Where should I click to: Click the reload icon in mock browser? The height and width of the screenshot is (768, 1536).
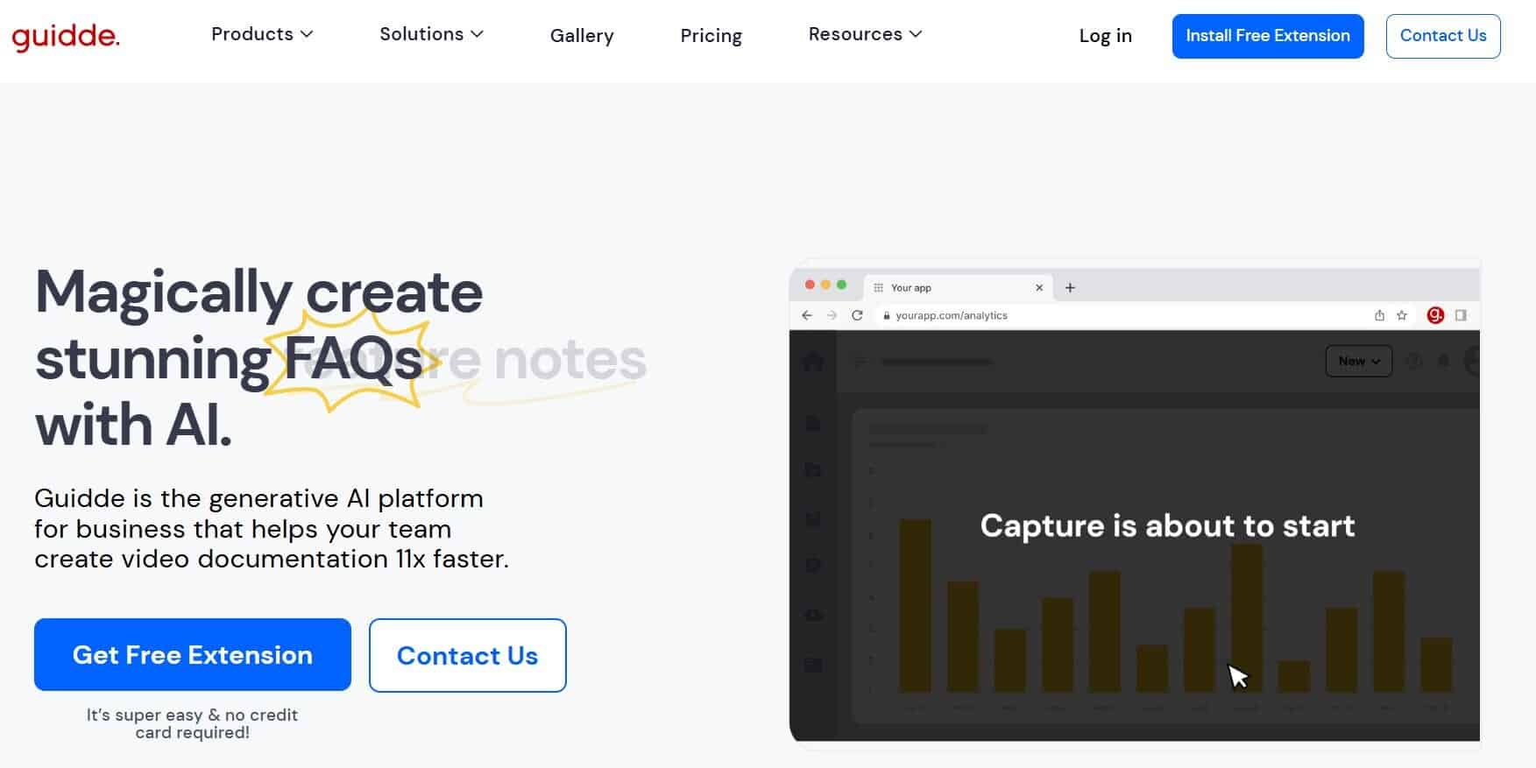click(858, 315)
